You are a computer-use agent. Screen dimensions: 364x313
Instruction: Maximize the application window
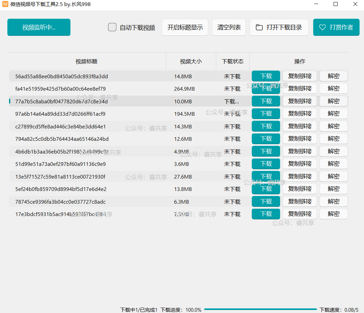point(336,4)
